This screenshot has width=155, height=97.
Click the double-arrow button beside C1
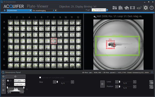pyautogui.click(x=4, y=80)
